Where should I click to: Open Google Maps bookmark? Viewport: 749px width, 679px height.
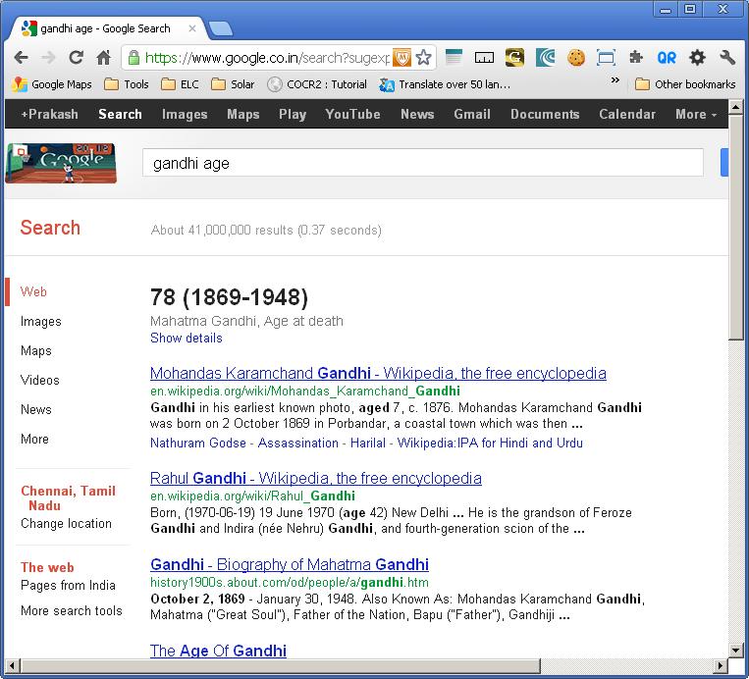click(x=52, y=84)
